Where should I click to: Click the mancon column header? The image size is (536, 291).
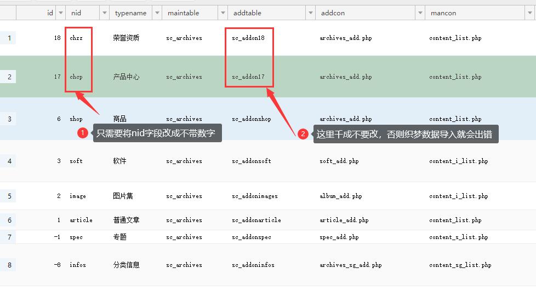point(443,13)
